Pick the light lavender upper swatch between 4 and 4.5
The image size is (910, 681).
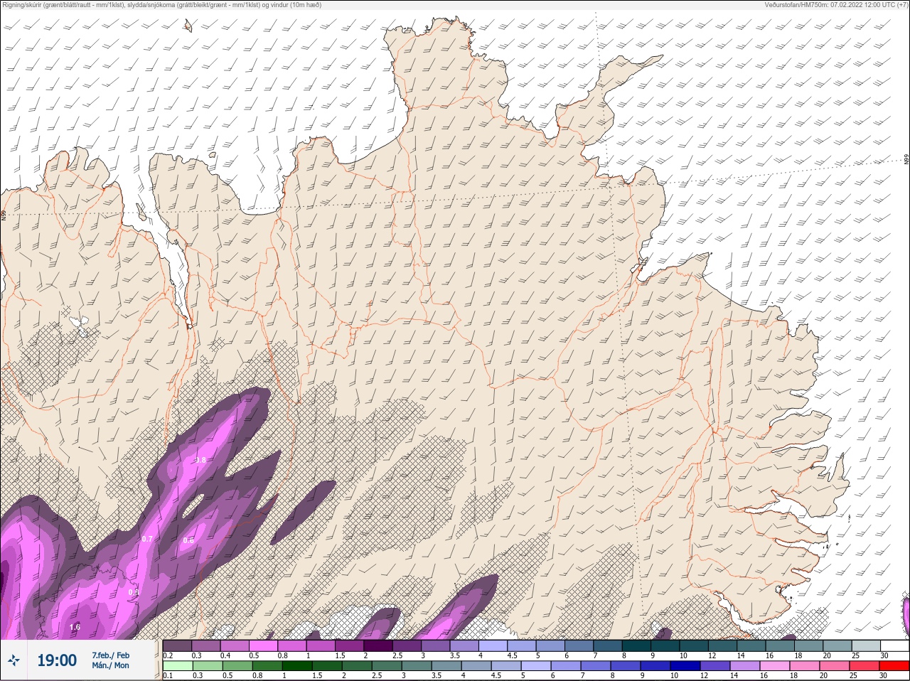coord(493,645)
